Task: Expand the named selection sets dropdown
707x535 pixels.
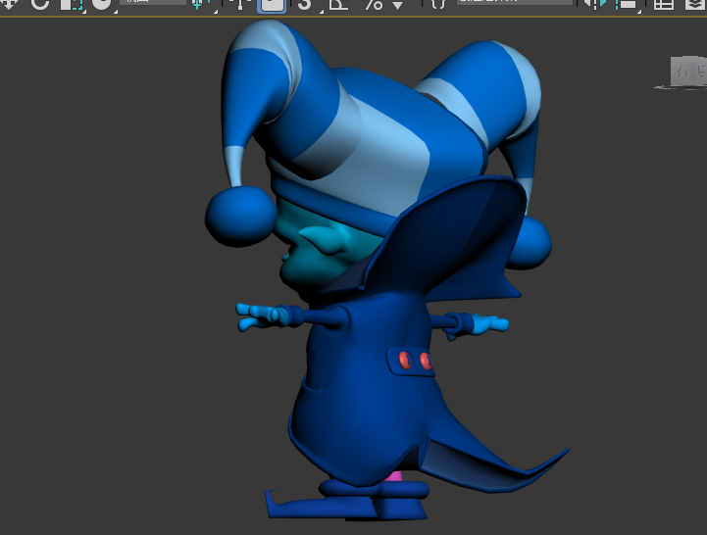Action: [x=515, y=3]
